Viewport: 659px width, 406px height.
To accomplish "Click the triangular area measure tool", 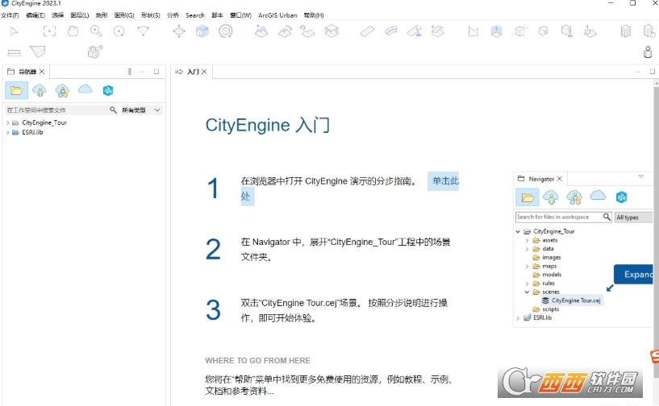I will 37,52.
